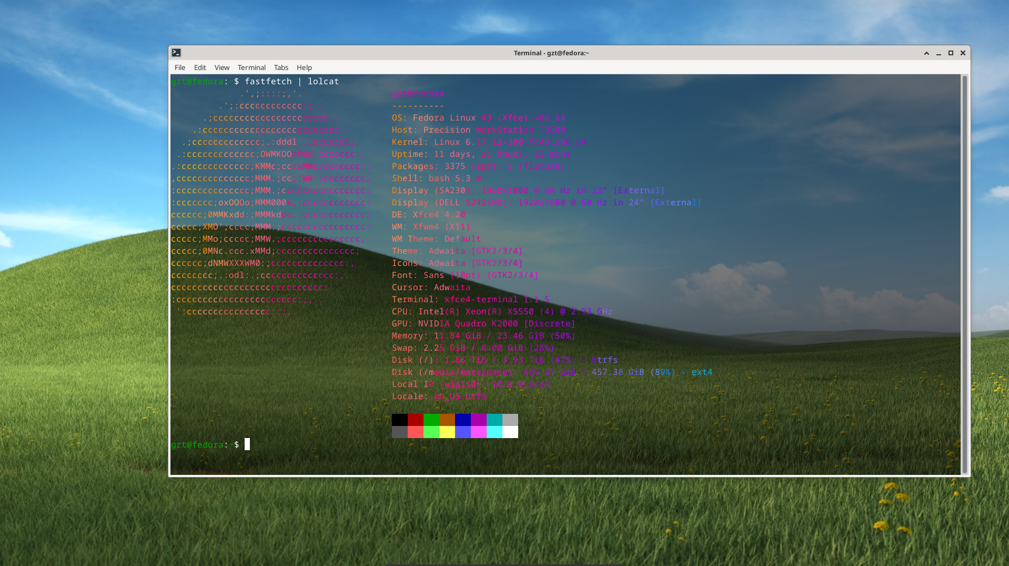
Task: Click the terminal's vertical scrollbar
Action: [x=964, y=274]
